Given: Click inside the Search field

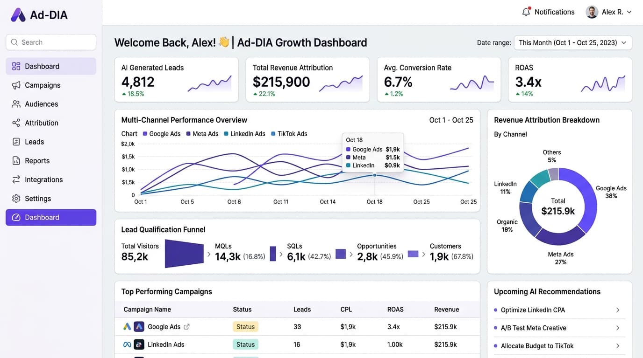Looking at the screenshot, I should click(51, 42).
